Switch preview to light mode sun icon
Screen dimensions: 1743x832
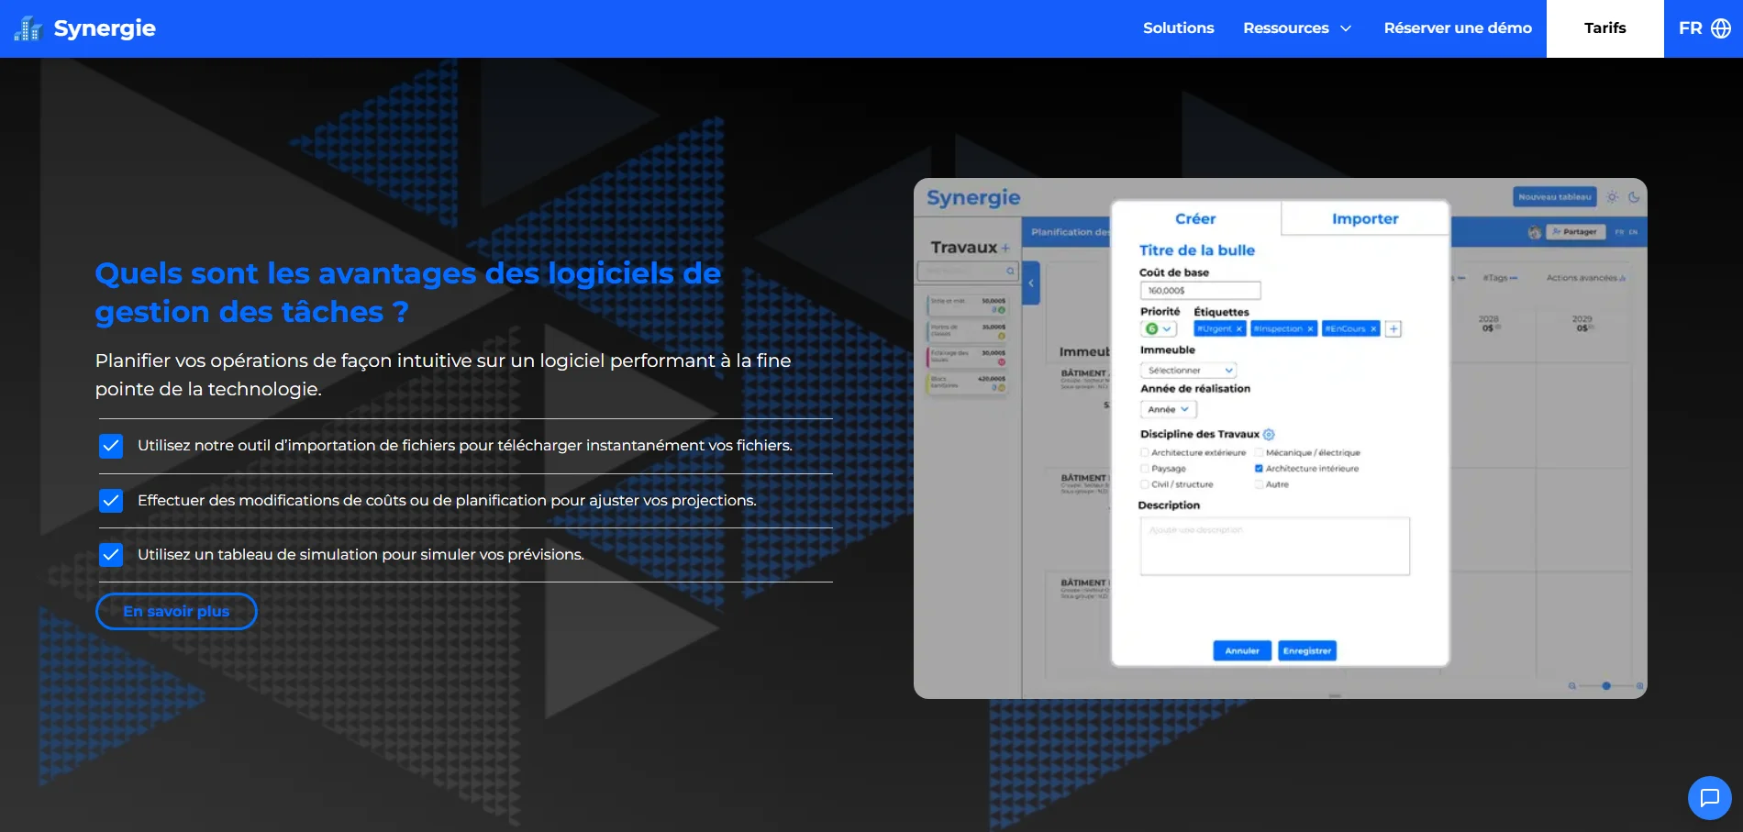click(1613, 196)
